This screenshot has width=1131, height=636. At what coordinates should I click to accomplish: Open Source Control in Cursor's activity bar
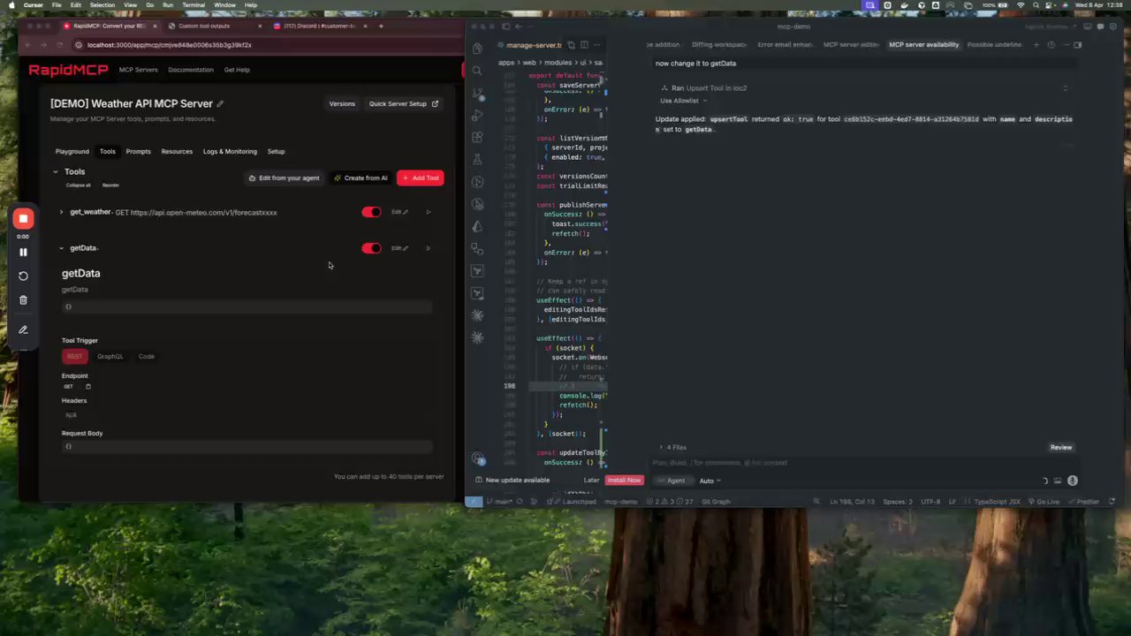tap(478, 93)
